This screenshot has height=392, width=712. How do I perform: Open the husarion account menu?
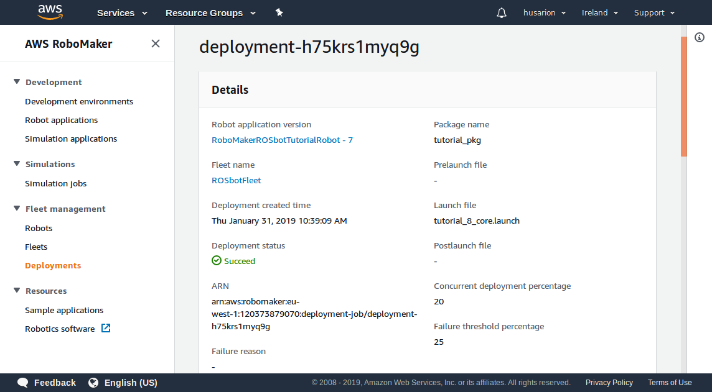pos(545,12)
